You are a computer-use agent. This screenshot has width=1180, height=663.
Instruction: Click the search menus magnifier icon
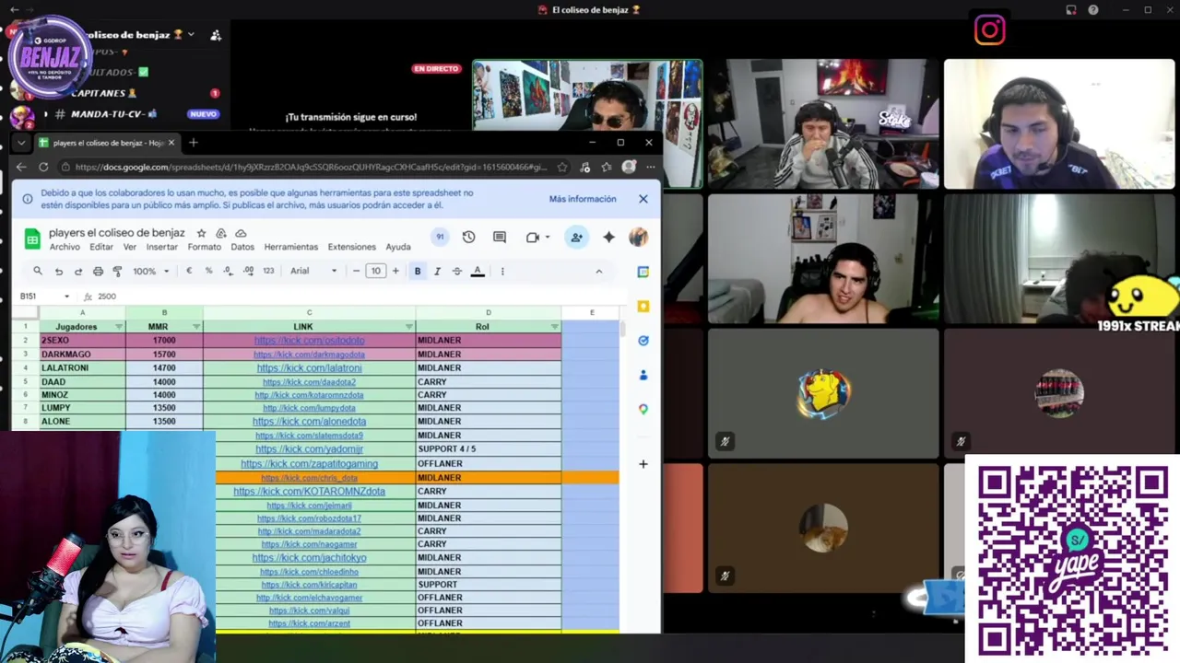point(38,271)
